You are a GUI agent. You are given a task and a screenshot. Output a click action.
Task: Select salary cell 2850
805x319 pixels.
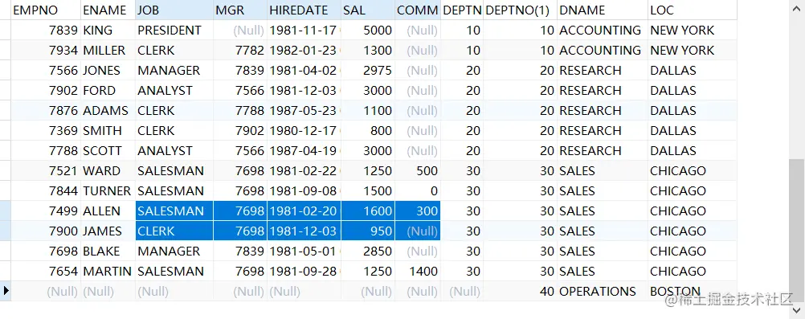pyautogui.click(x=367, y=252)
